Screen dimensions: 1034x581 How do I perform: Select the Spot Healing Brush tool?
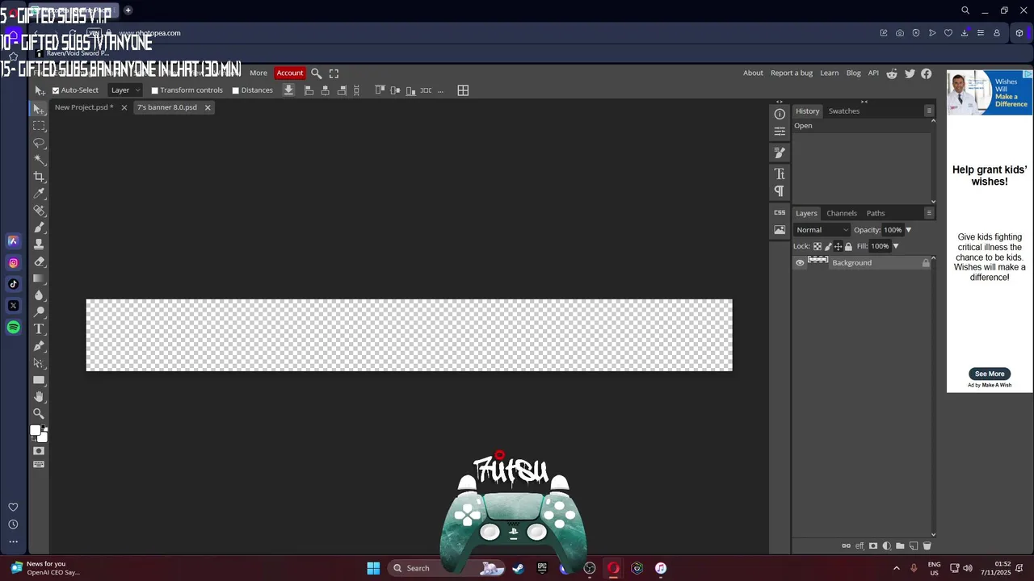pos(39,211)
